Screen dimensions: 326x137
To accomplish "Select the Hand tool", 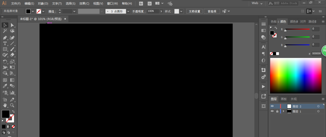I will [x=5, y=105].
